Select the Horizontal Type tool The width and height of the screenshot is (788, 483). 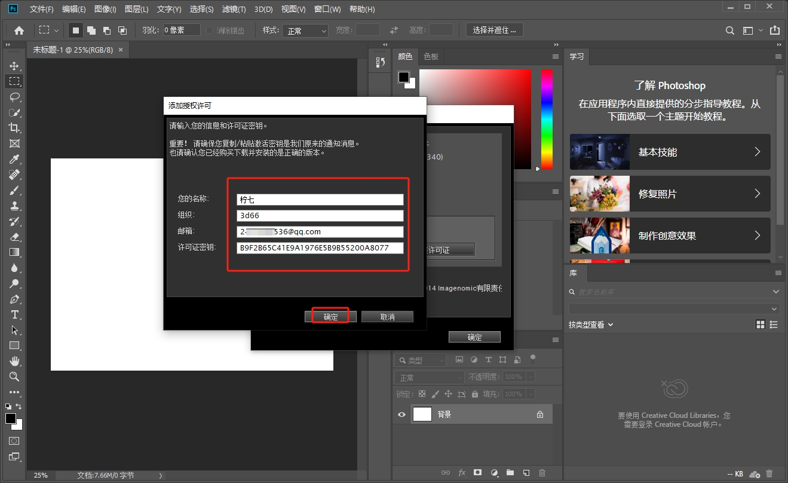pos(14,314)
